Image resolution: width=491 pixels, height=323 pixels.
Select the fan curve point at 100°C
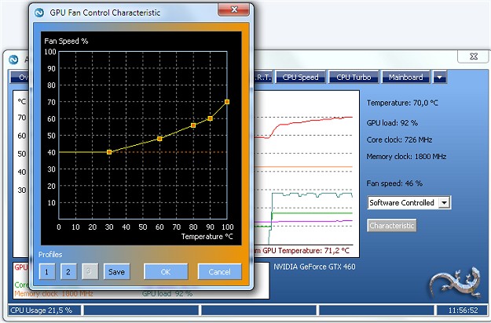click(x=227, y=102)
